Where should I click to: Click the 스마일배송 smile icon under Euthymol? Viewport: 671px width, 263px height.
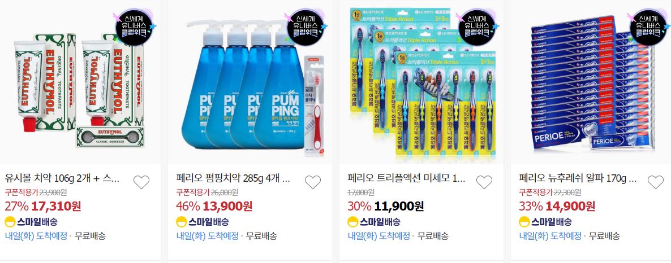click(x=10, y=222)
